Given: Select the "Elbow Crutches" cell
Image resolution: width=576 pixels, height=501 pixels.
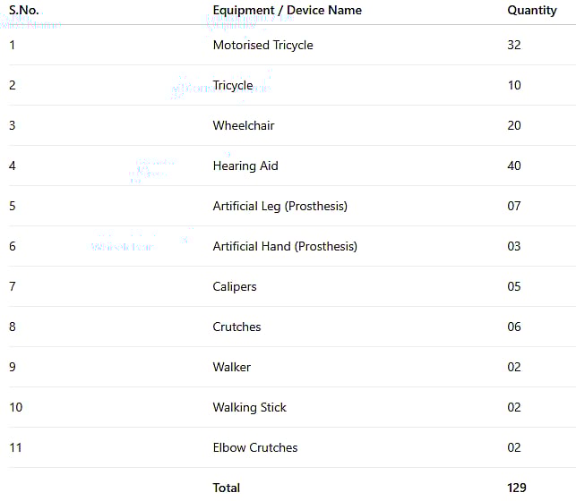Looking at the screenshot, I should (x=254, y=447).
